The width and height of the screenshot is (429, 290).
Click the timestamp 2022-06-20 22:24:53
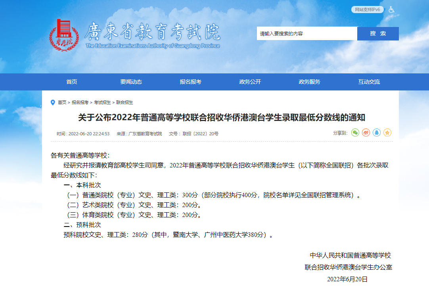coord(89,134)
